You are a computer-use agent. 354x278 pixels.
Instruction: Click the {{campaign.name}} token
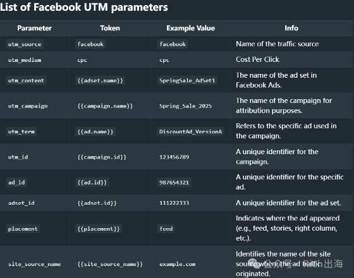click(105, 106)
